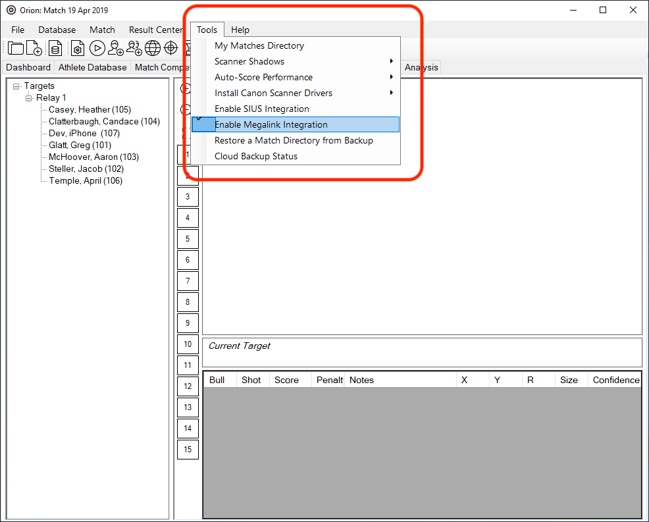Screen dimensions: 649x522
Task: Choose Cloud Backup Status menu entry
Action: coord(255,156)
